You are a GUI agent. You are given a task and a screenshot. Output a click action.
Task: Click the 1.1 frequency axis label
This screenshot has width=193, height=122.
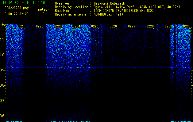[x=2, y=40]
